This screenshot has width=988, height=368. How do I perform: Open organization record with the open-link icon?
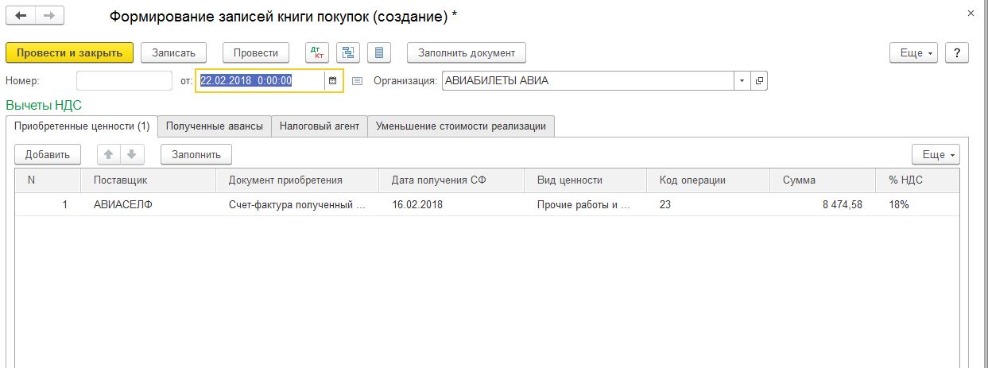[759, 80]
